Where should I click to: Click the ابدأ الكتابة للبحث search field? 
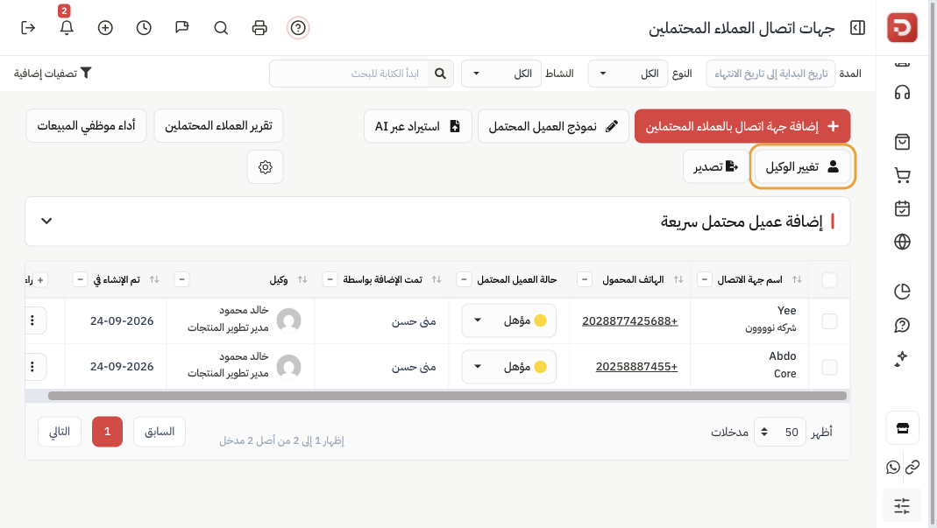(x=349, y=74)
